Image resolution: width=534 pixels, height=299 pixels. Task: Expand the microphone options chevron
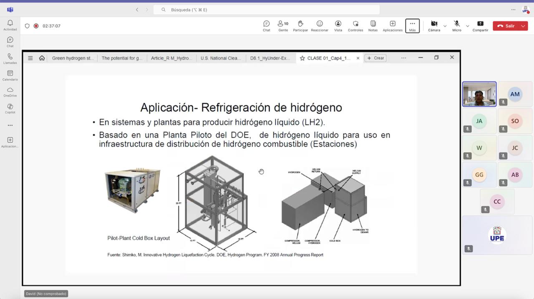467,25
